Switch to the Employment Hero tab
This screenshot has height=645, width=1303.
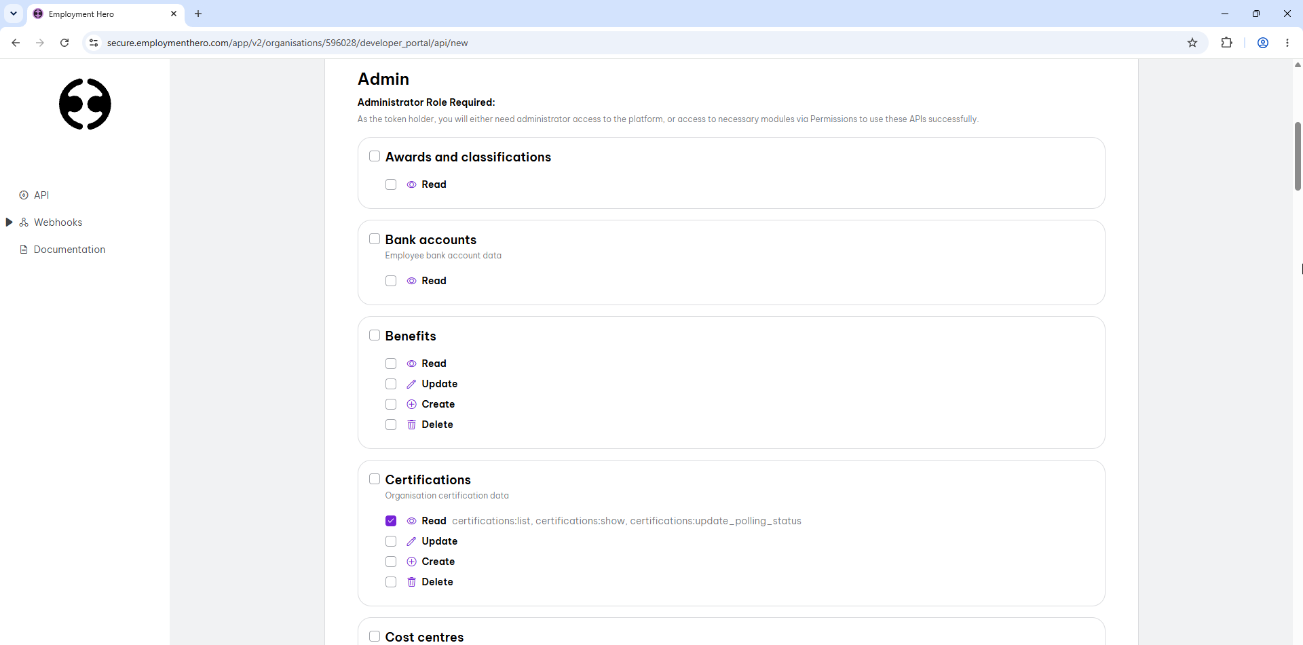coord(105,14)
